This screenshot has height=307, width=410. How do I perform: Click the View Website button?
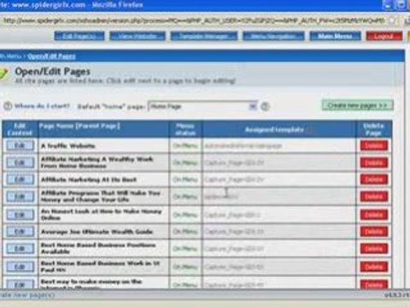[x=138, y=36]
